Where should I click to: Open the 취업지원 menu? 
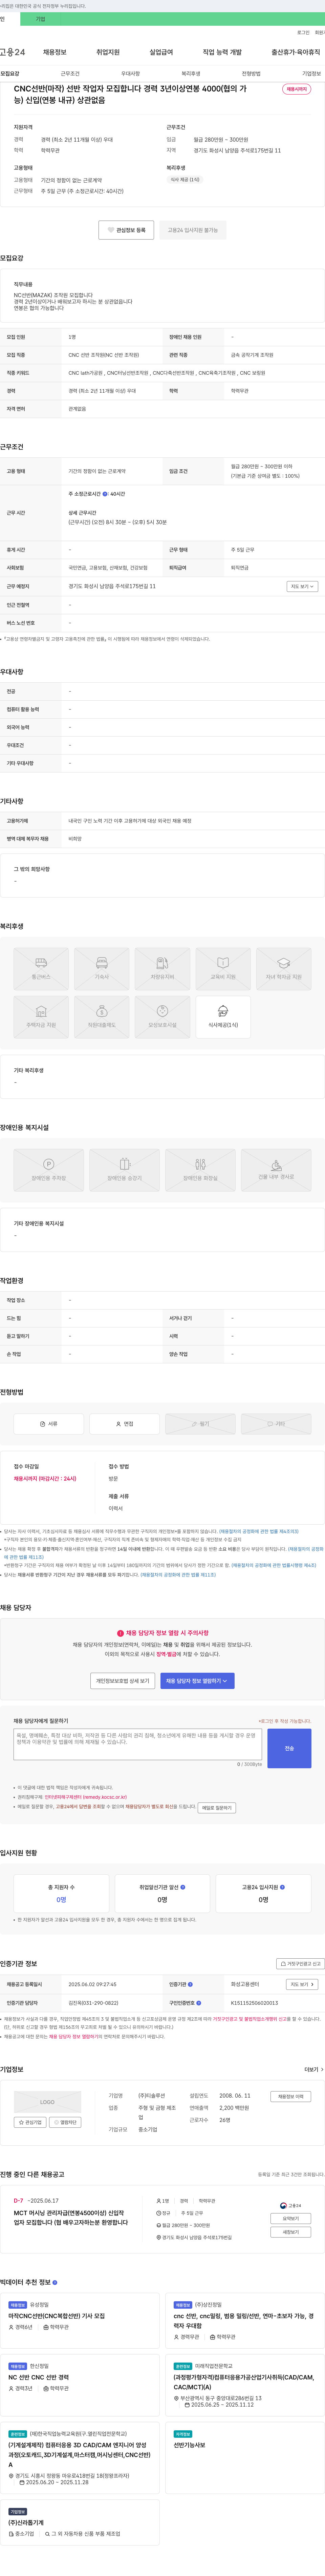(x=108, y=52)
